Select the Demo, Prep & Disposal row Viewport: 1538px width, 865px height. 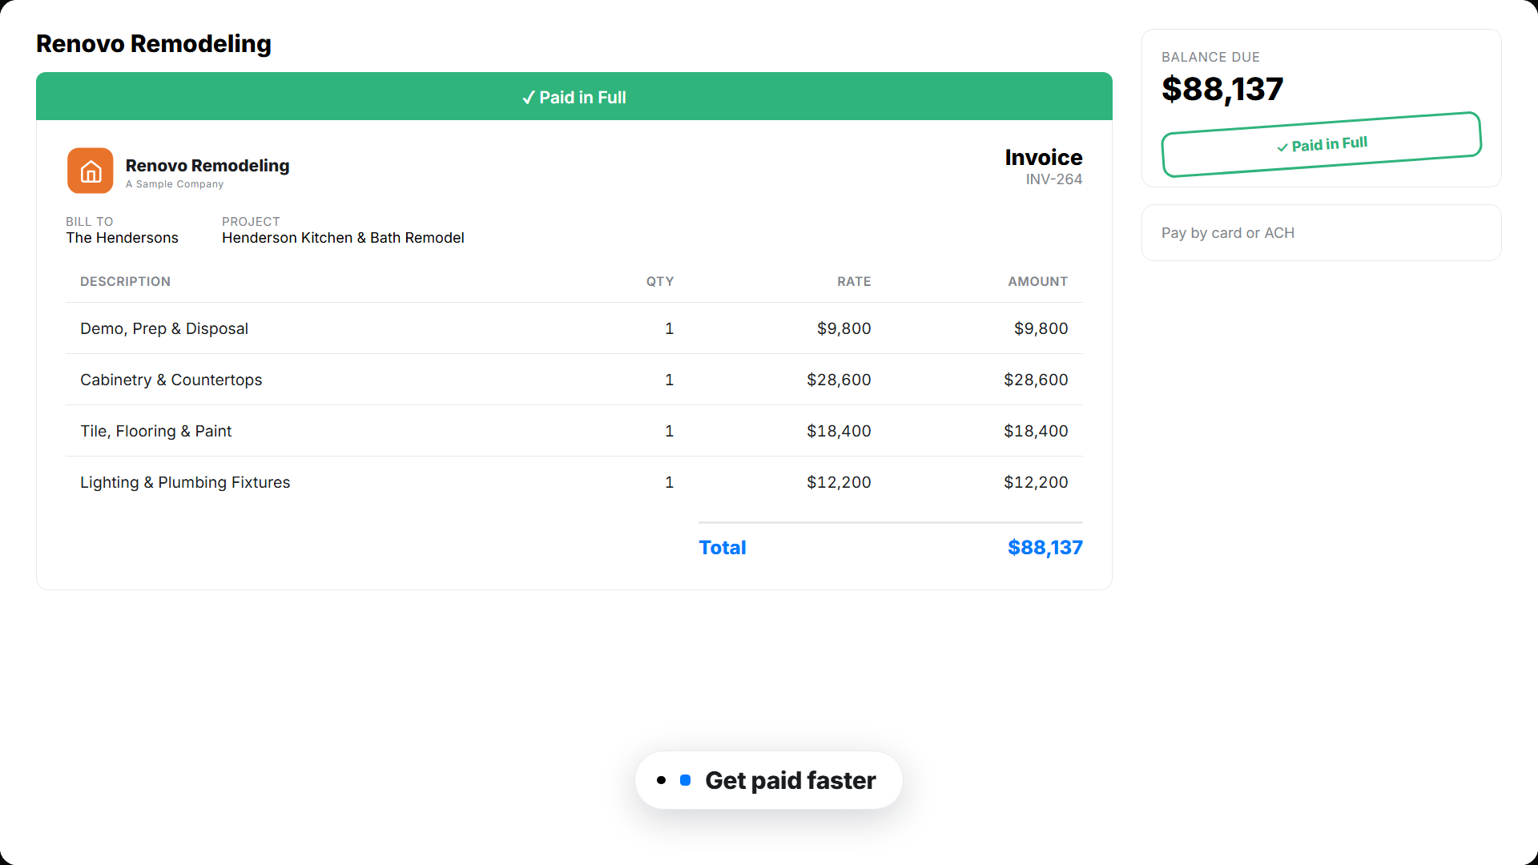click(574, 328)
